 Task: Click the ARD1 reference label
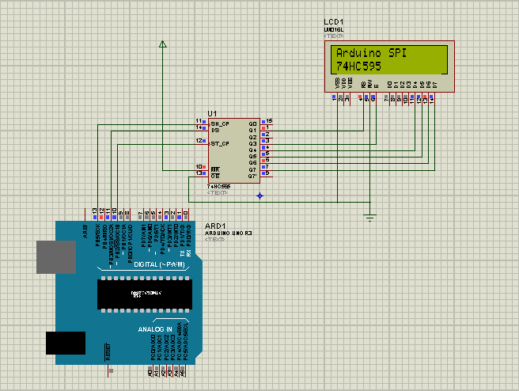pyautogui.click(x=215, y=226)
